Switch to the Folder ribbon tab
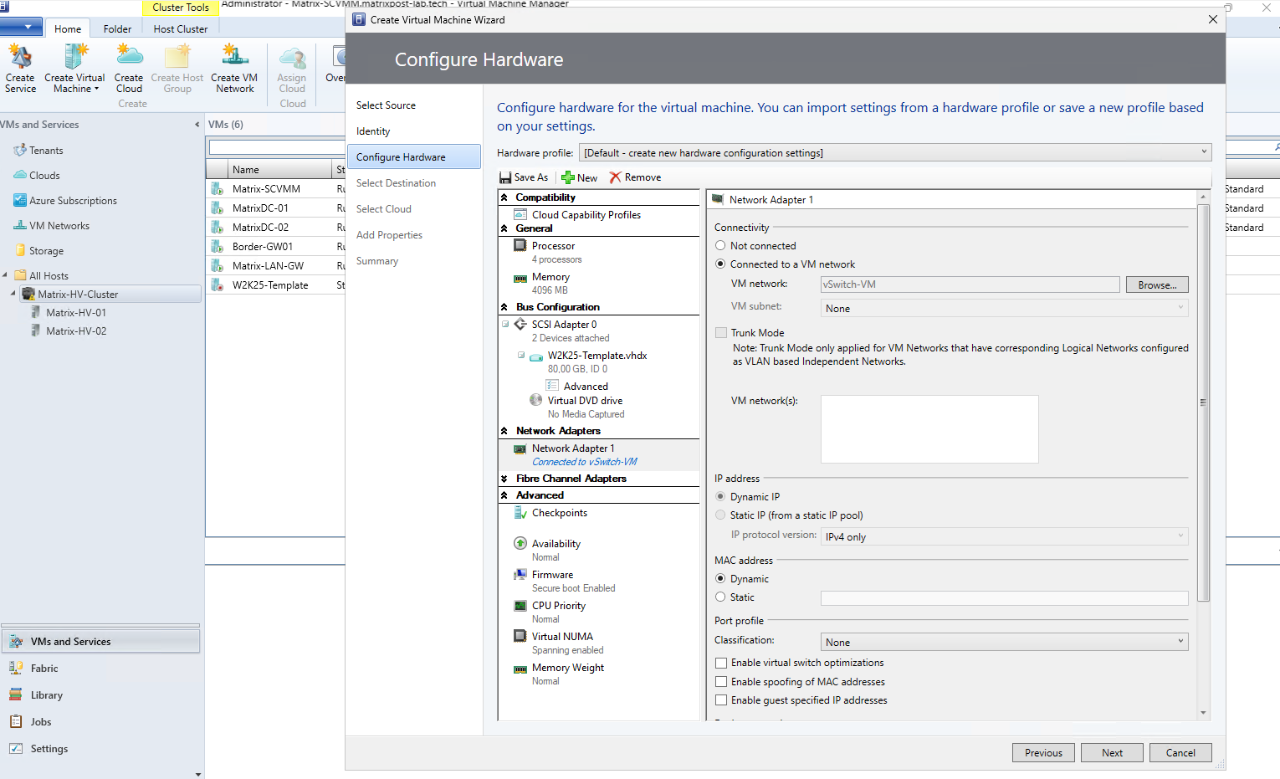The image size is (1280, 779). [x=117, y=29]
